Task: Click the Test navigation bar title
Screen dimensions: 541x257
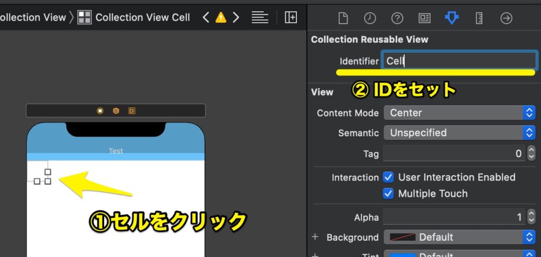Action: click(116, 151)
